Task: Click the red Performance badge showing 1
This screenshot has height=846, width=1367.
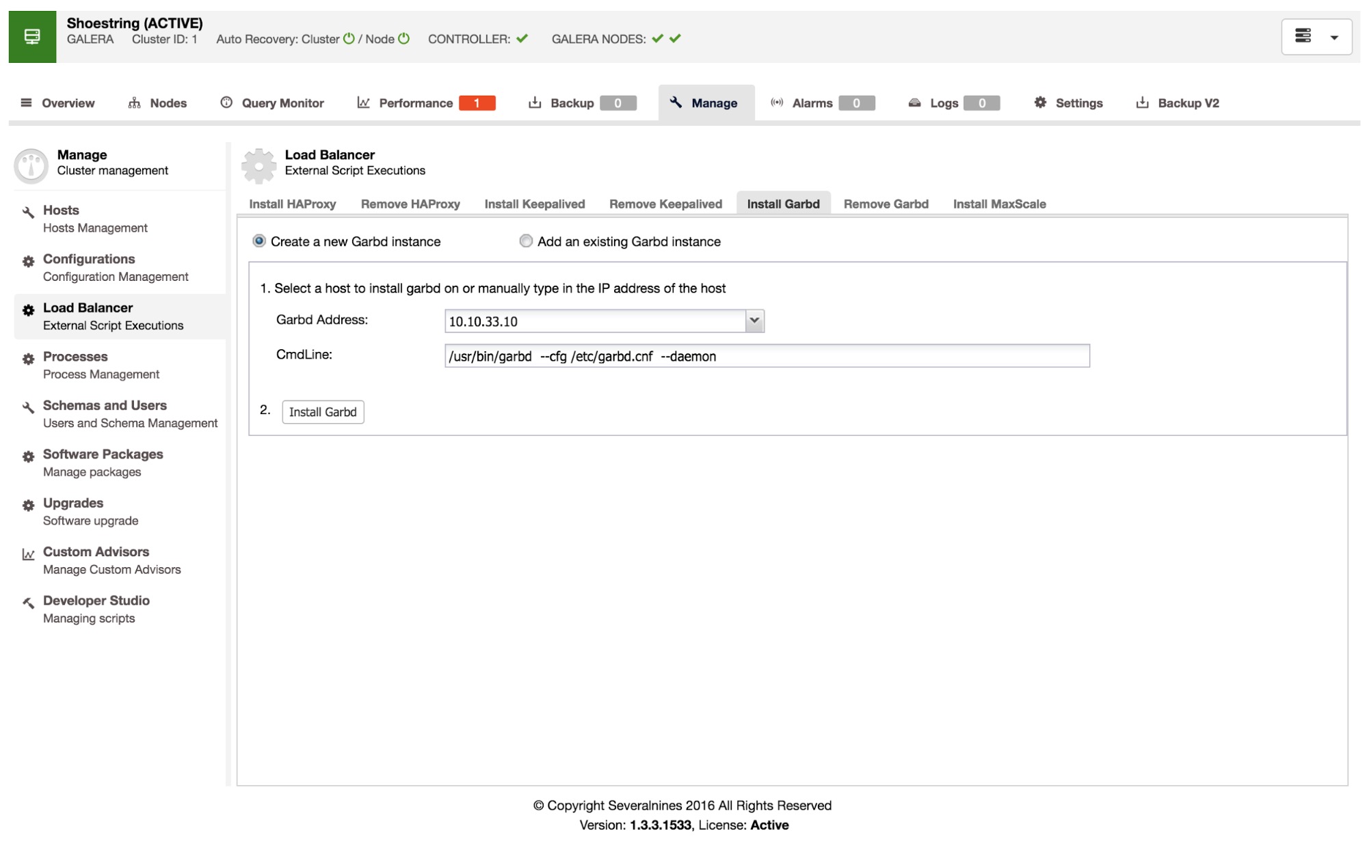Action: click(477, 103)
